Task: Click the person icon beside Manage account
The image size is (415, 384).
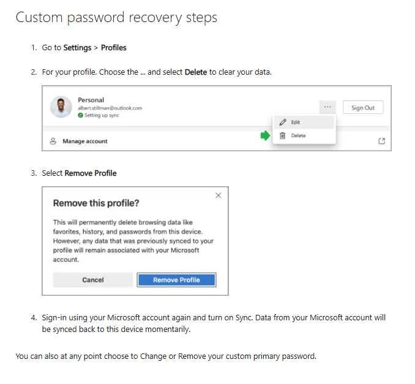Action: coord(53,141)
